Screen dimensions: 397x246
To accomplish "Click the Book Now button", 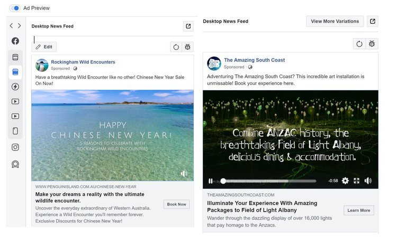I will tap(176, 204).
